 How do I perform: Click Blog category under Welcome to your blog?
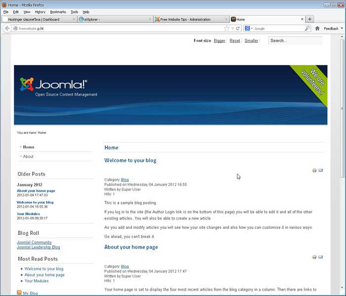pos(125,180)
